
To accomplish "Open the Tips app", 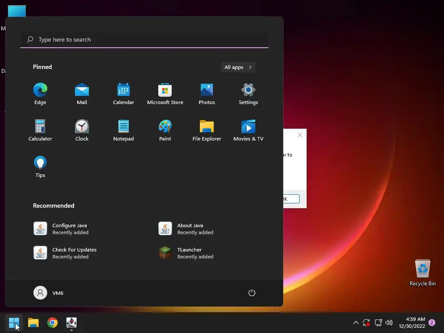I will (40, 167).
